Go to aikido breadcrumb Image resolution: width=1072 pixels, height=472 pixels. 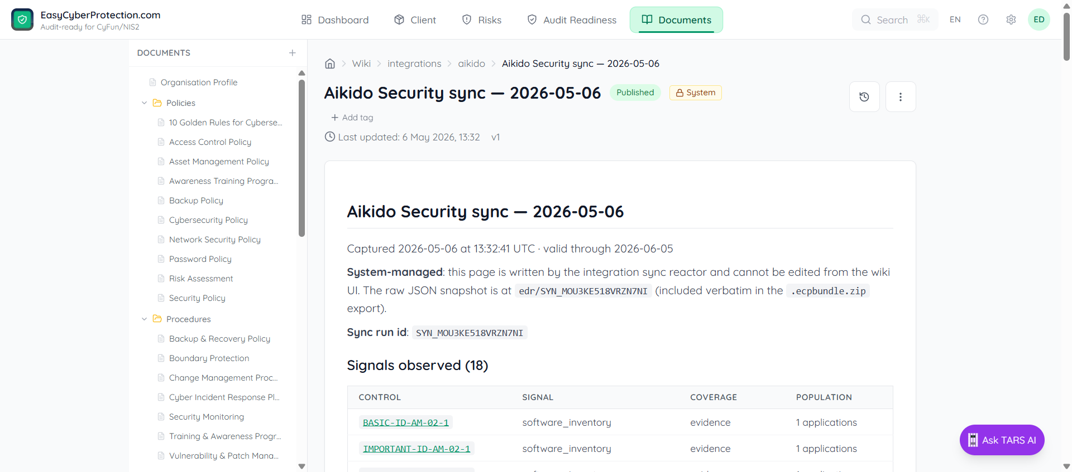pos(471,64)
